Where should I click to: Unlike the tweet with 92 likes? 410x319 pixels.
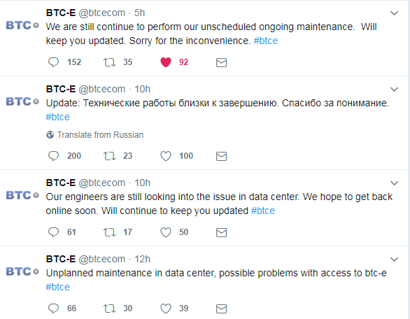click(x=166, y=62)
